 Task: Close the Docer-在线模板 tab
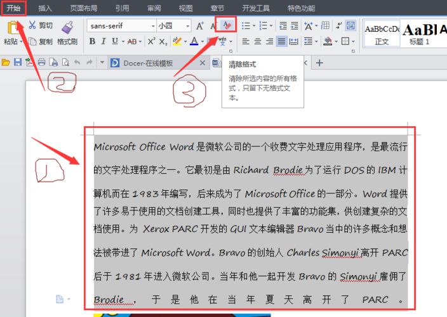tap(202, 63)
